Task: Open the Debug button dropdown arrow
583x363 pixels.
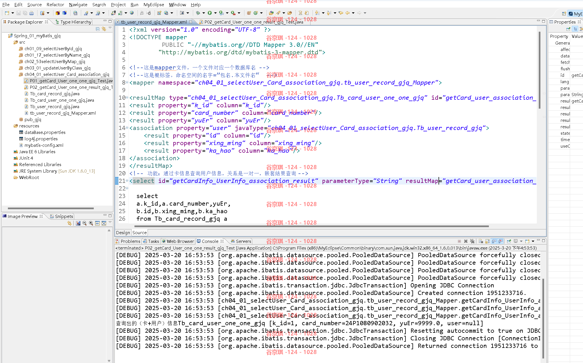Action: (204, 13)
